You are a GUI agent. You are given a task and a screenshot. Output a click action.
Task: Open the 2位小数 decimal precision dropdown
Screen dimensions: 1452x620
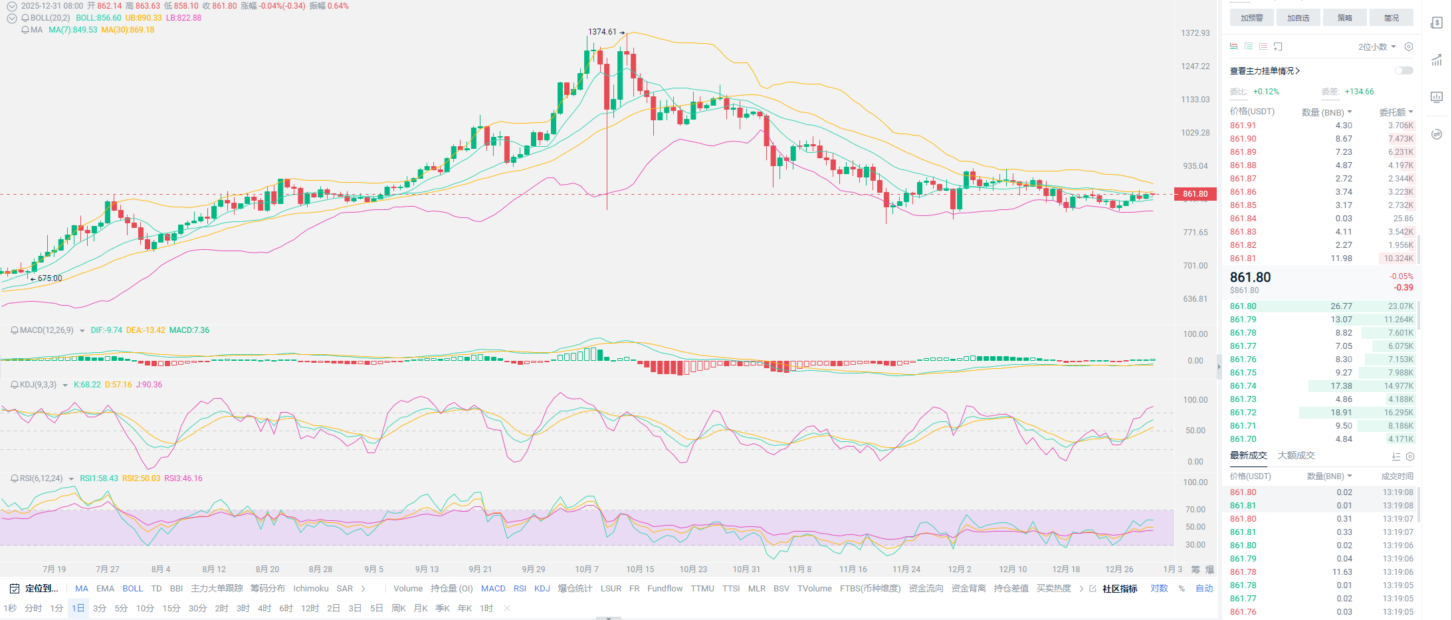pyautogui.click(x=1376, y=47)
